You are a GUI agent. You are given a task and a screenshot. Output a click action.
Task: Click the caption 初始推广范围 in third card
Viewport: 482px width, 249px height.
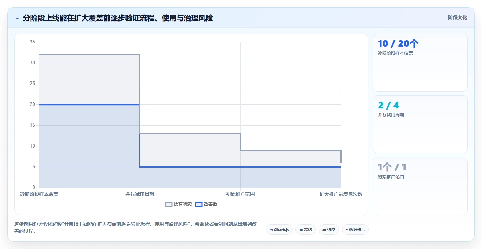(391, 177)
